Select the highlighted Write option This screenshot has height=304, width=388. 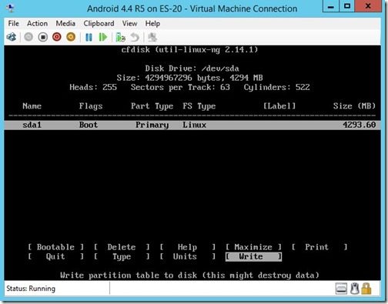click(x=253, y=256)
